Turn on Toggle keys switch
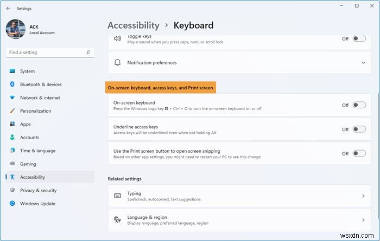Image resolution: width=380 pixels, height=241 pixels. (359, 38)
